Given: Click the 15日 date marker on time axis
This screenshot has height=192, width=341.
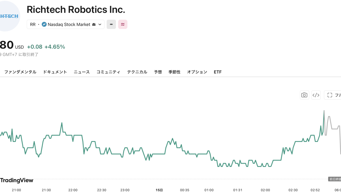Looking at the screenshot, I should point(159,190).
